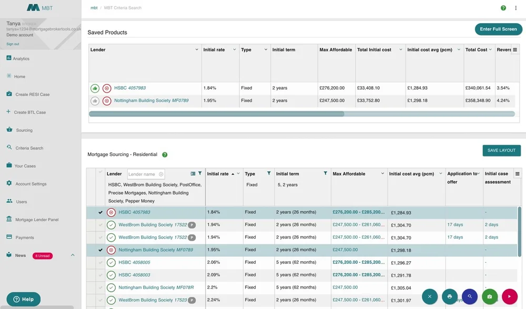
Task: Open the Total Cost column dropdown
Action: click(490, 49)
